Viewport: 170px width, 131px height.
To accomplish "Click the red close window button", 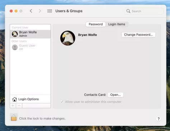I will click(x=11, y=11).
